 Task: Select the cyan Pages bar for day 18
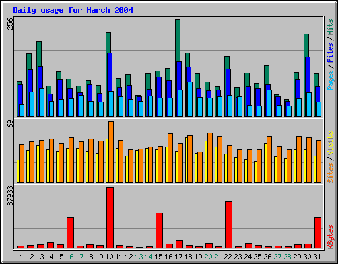190,99
